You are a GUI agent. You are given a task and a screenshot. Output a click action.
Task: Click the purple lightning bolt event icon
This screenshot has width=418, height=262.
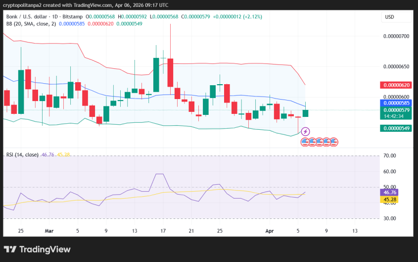[x=305, y=131]
